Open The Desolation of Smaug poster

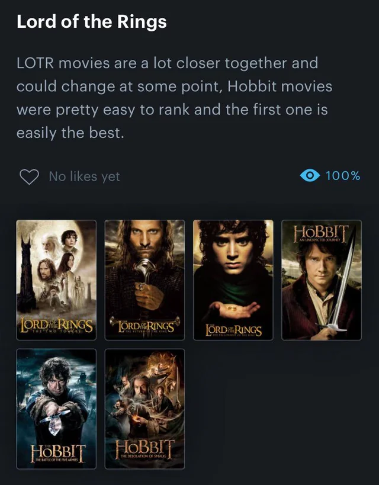pos(145,409)
